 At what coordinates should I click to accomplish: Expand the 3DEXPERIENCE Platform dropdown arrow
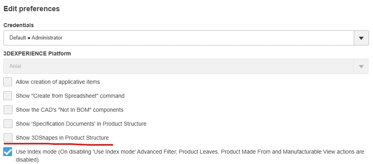[x=361, y=66]
